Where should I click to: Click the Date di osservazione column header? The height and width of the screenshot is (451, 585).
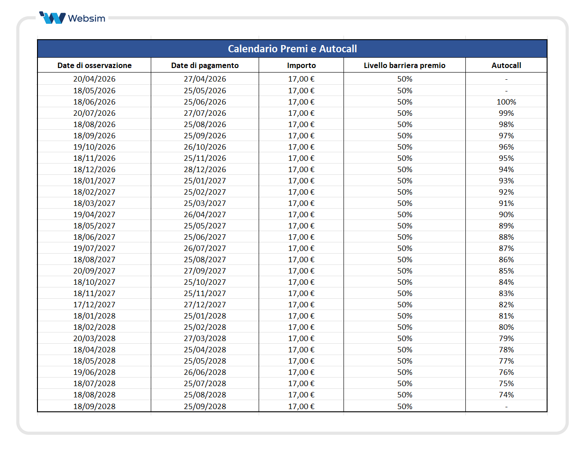pyautogui.click(x=94, y=65)
